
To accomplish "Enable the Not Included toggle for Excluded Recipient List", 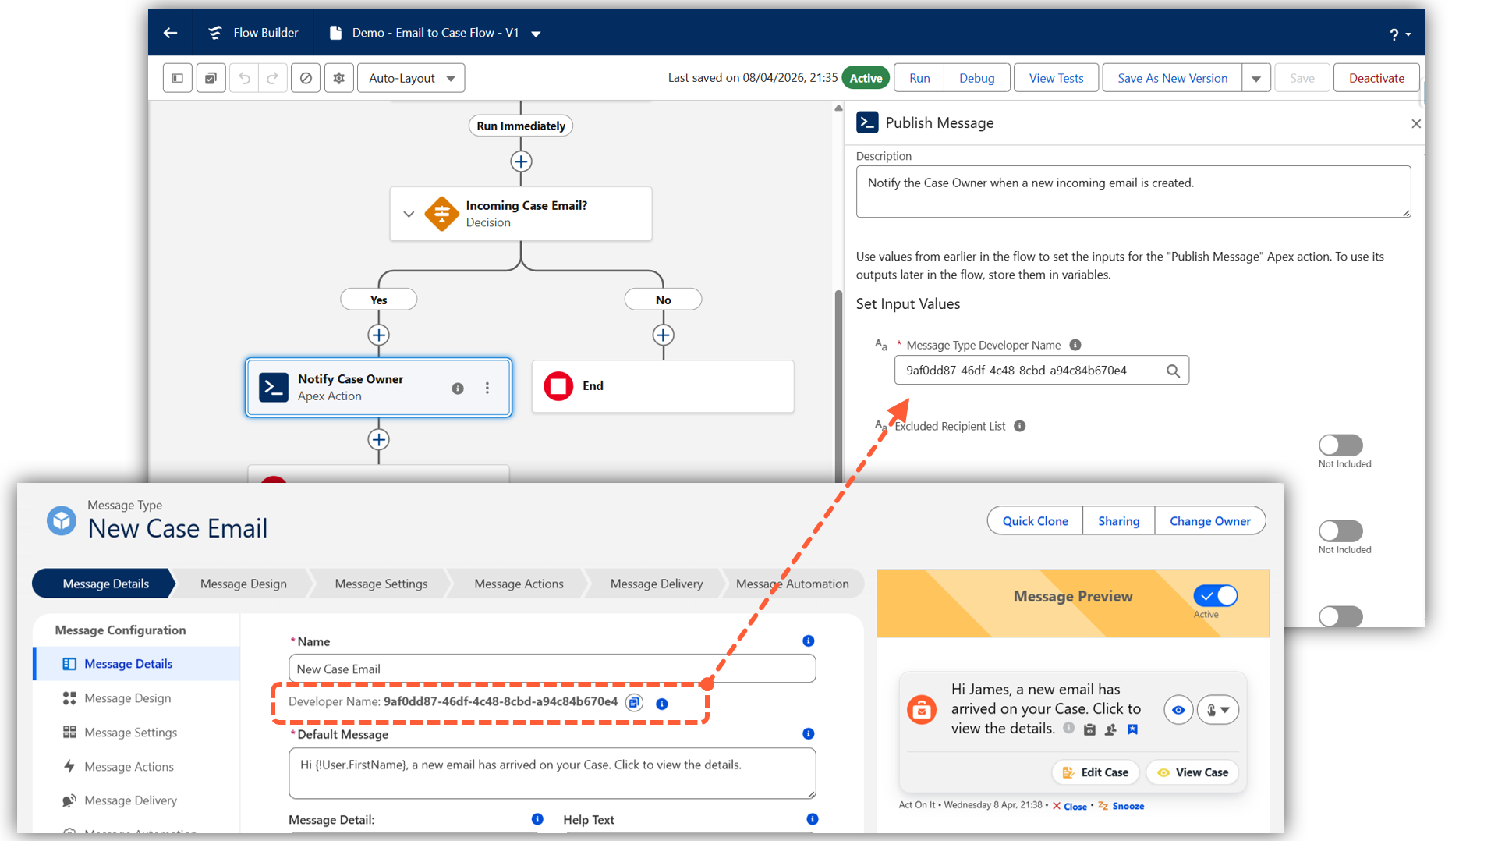I will tap(1340, 445).
